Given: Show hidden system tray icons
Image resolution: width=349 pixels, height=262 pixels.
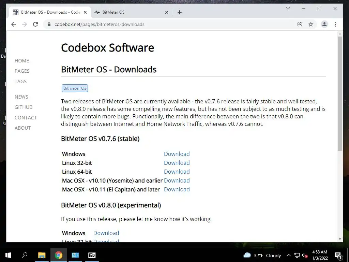Looking at the screenshot, I should coord(288,255).
